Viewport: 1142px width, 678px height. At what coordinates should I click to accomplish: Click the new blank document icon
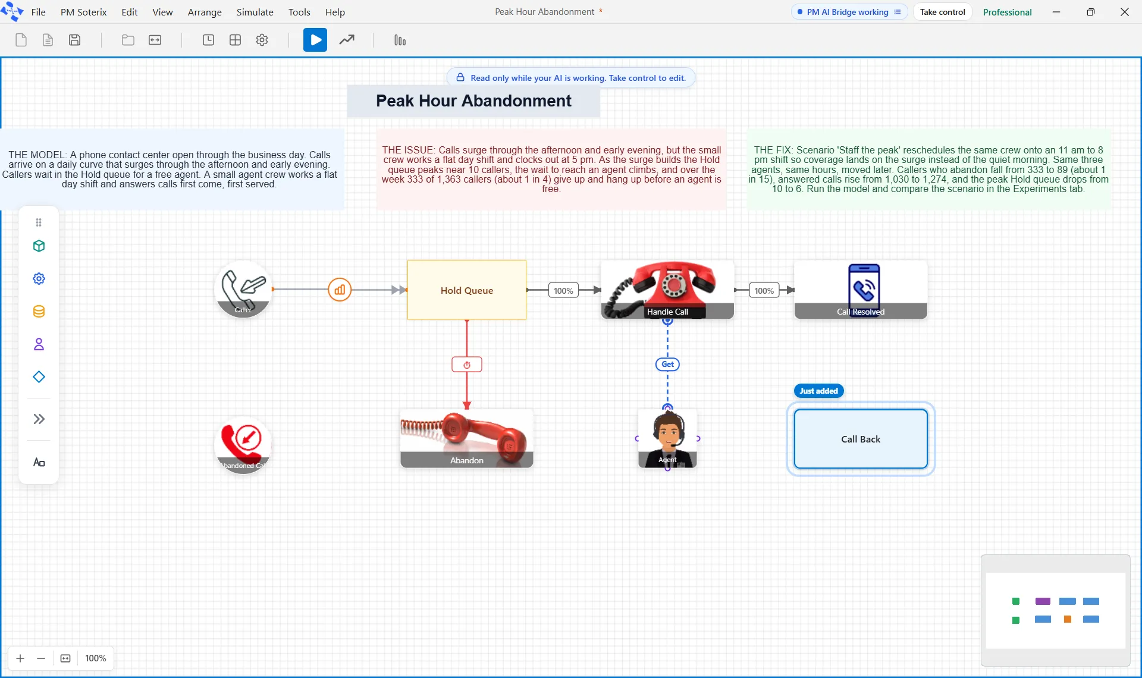pyautogui.click(x=21, y=40)
